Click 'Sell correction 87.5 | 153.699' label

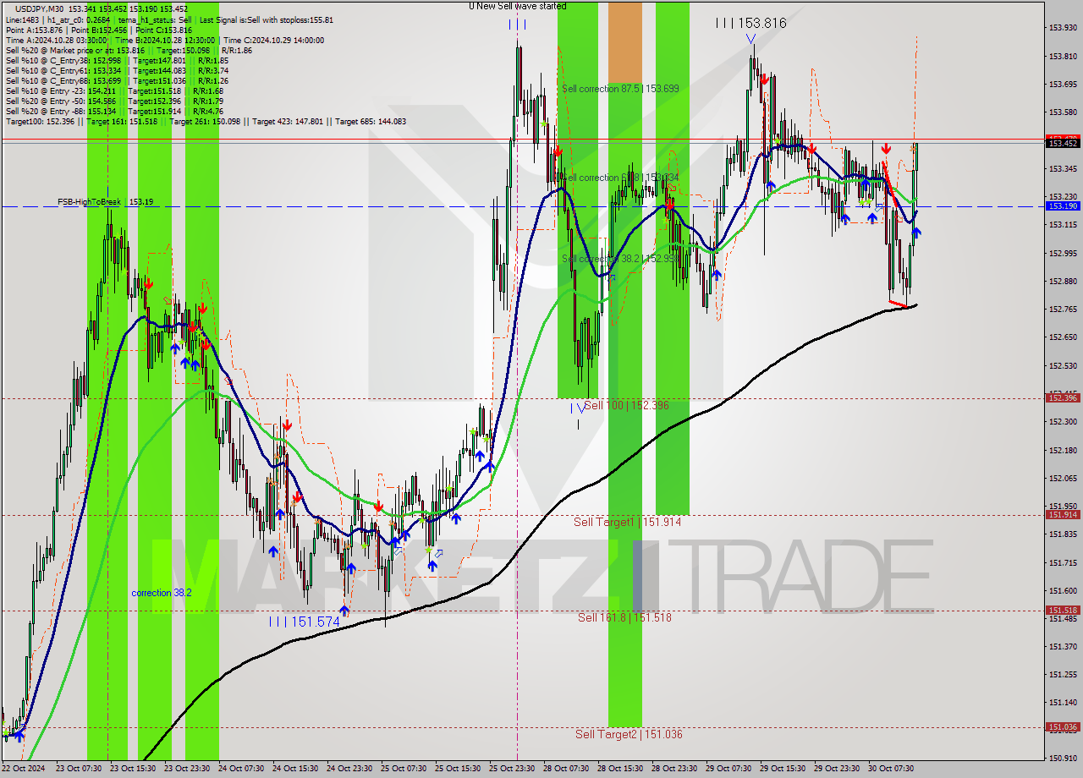pyautogui.click(x=620, y=88)
